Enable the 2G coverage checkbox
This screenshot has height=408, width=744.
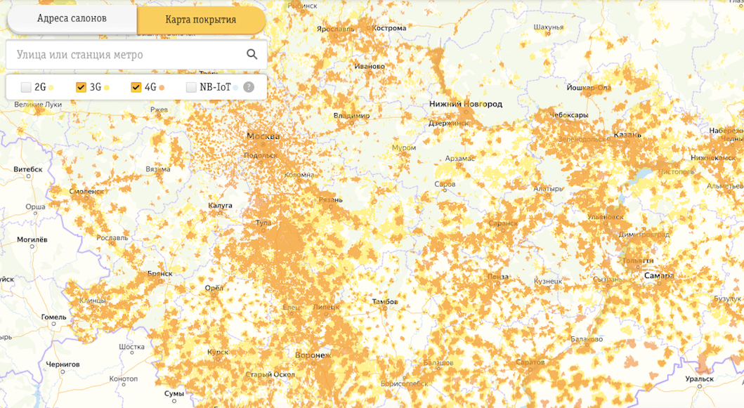(26, 88)
